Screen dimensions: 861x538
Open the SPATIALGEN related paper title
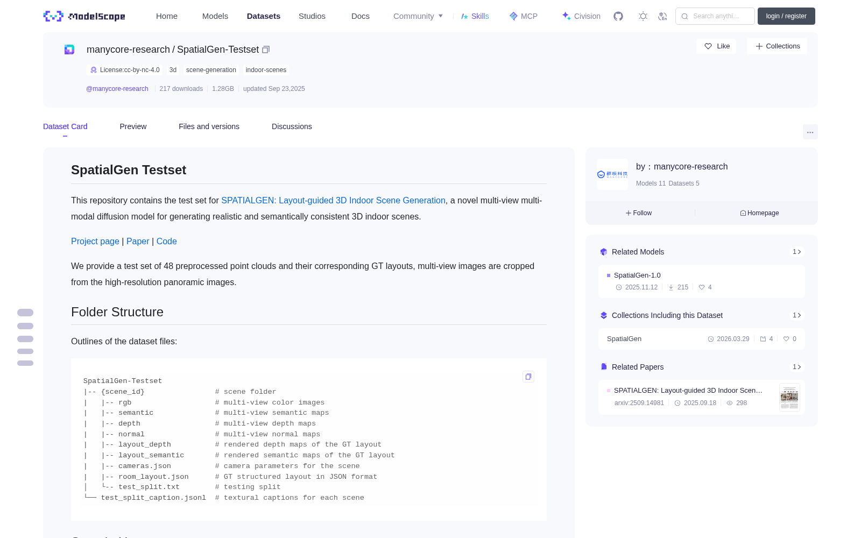(x=688, y=391)
